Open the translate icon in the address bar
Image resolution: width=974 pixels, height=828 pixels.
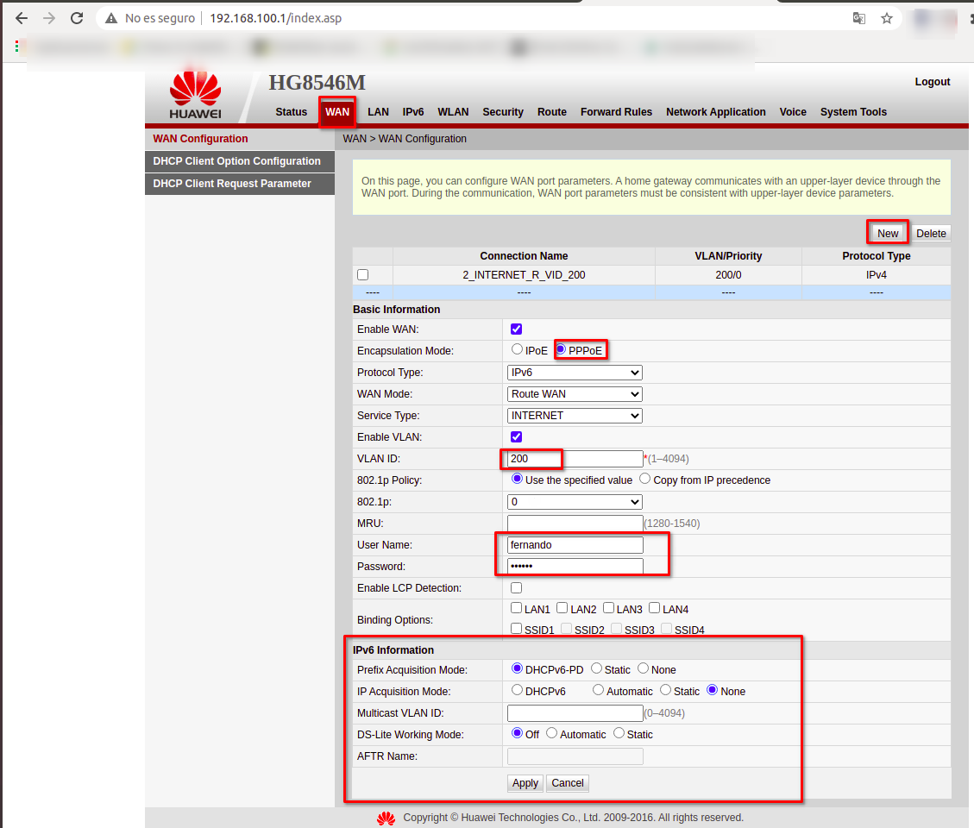pyautogui.click(x=858, y=17)
